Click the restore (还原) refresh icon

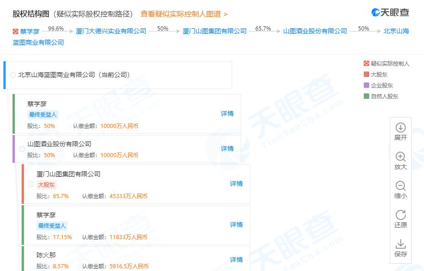click(400, 215)
